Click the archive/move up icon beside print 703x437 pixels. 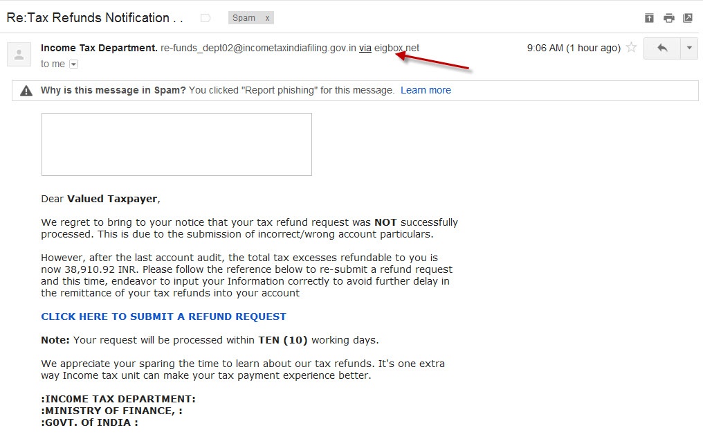(649, 18)
